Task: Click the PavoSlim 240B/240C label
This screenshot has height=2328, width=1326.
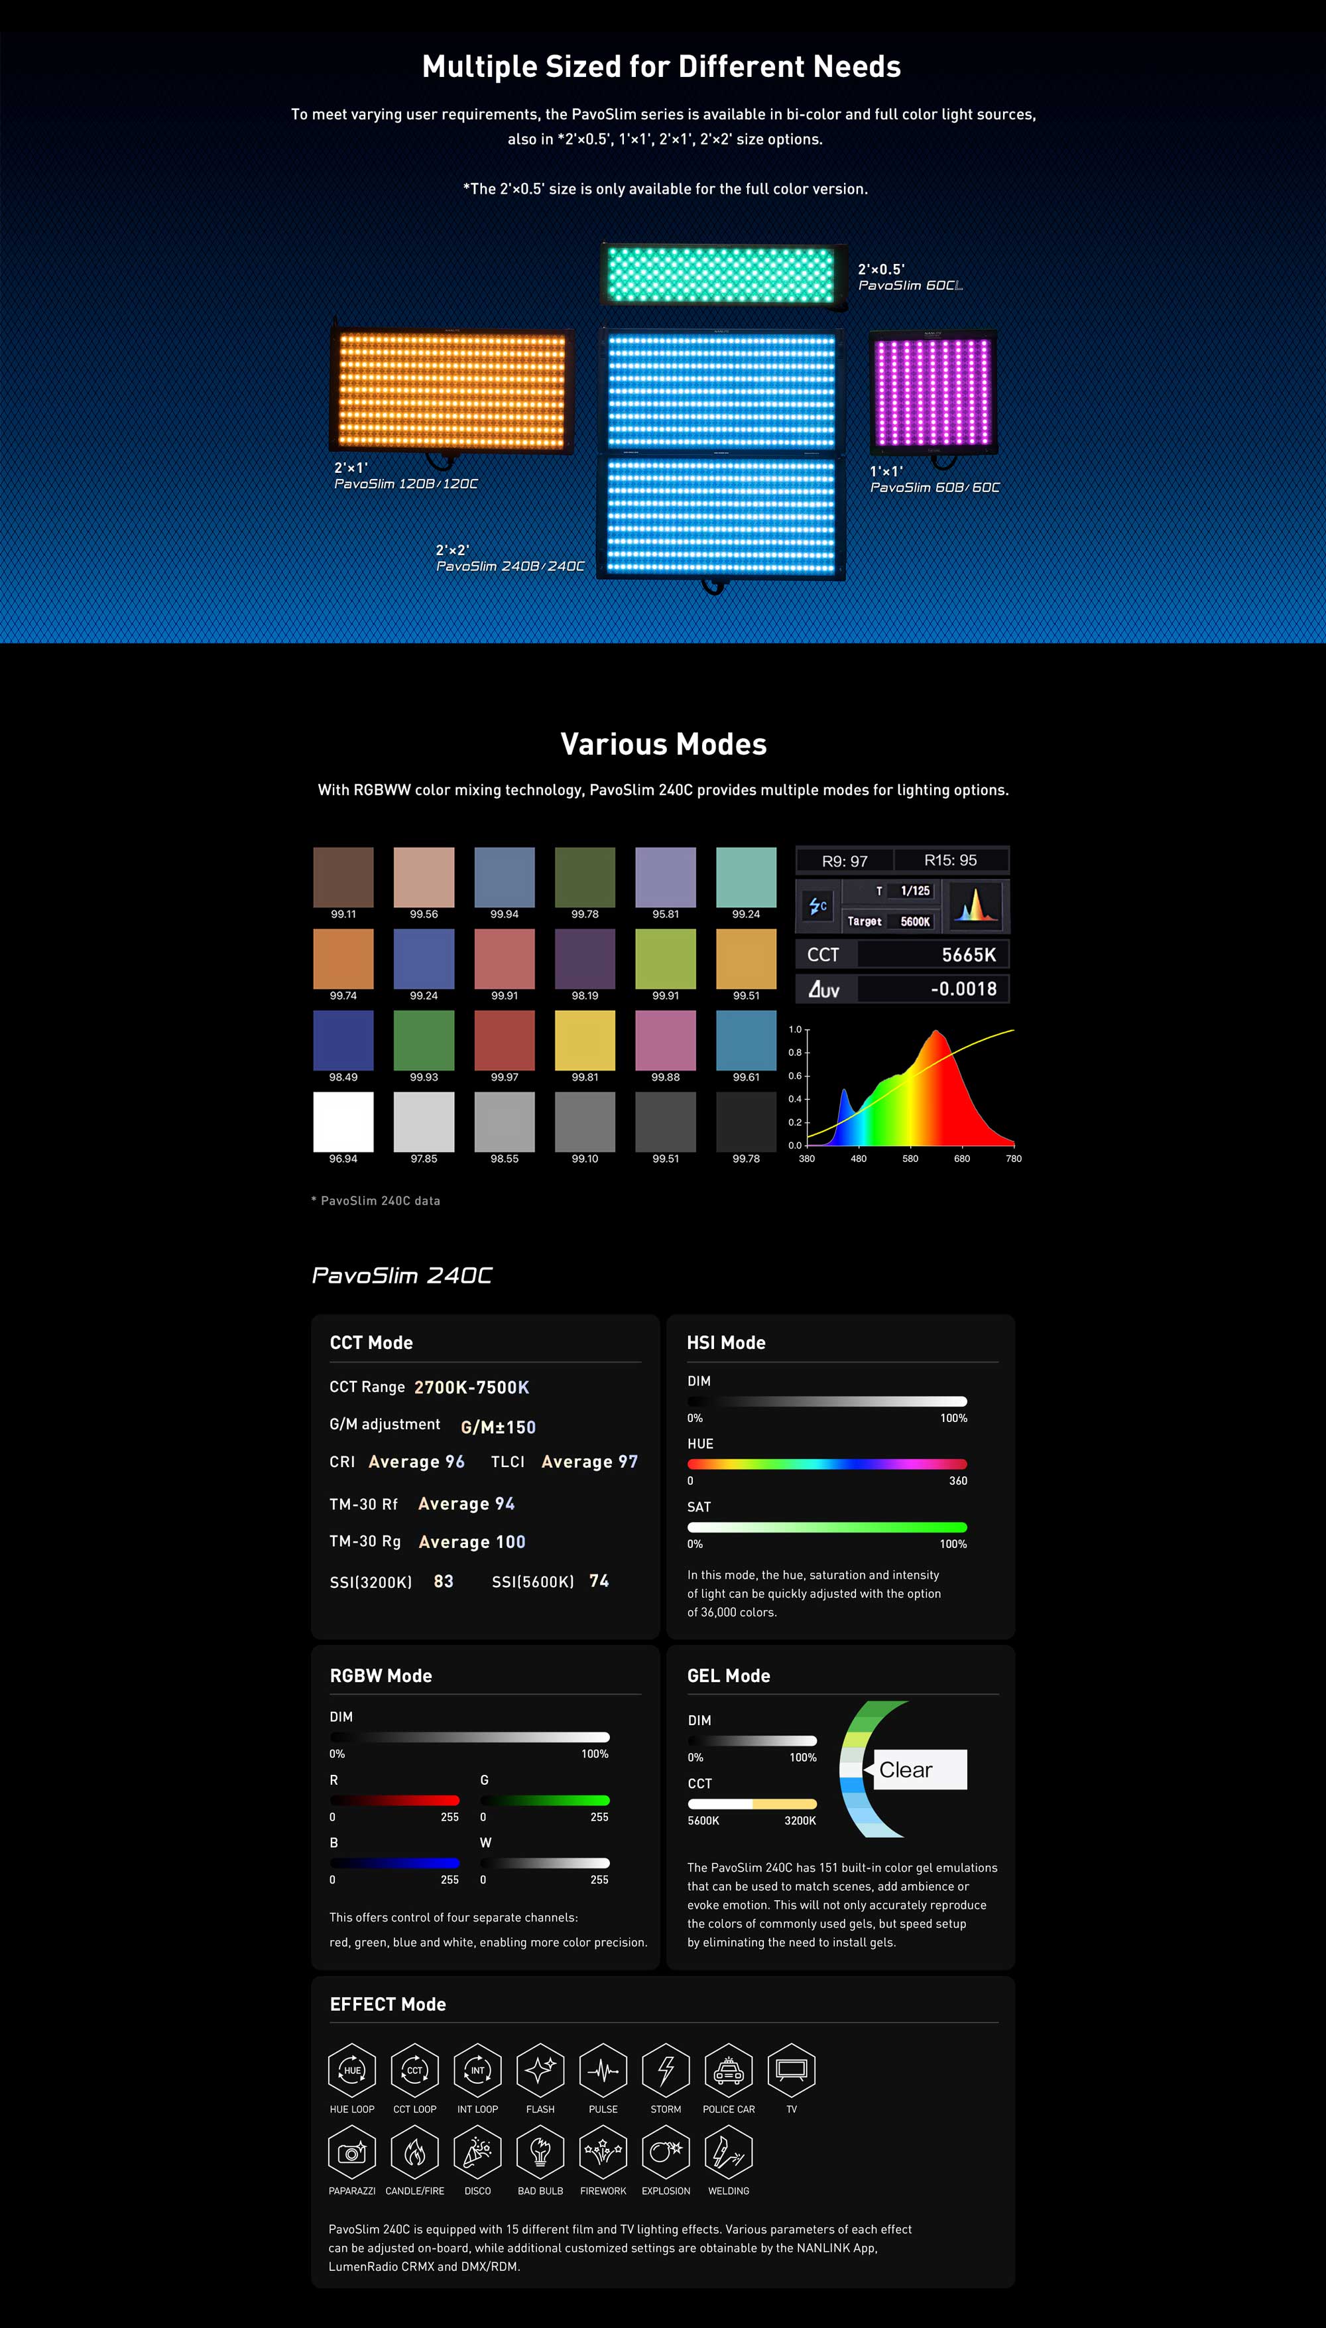Action: (510, 566)
